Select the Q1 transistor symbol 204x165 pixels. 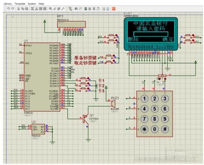(x=85, y=119)
